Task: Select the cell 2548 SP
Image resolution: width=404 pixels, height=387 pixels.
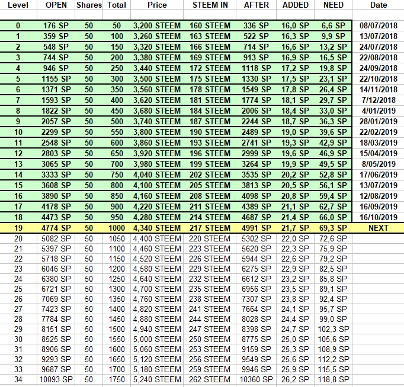Action: tap(56, 143)
